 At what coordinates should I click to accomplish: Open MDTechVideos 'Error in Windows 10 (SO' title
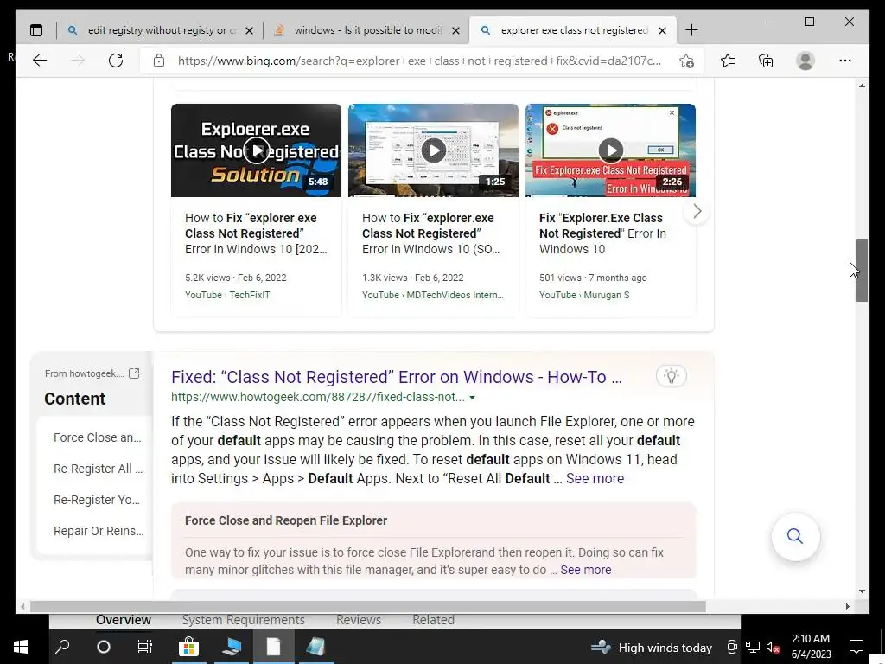click(x=430, y=233)
